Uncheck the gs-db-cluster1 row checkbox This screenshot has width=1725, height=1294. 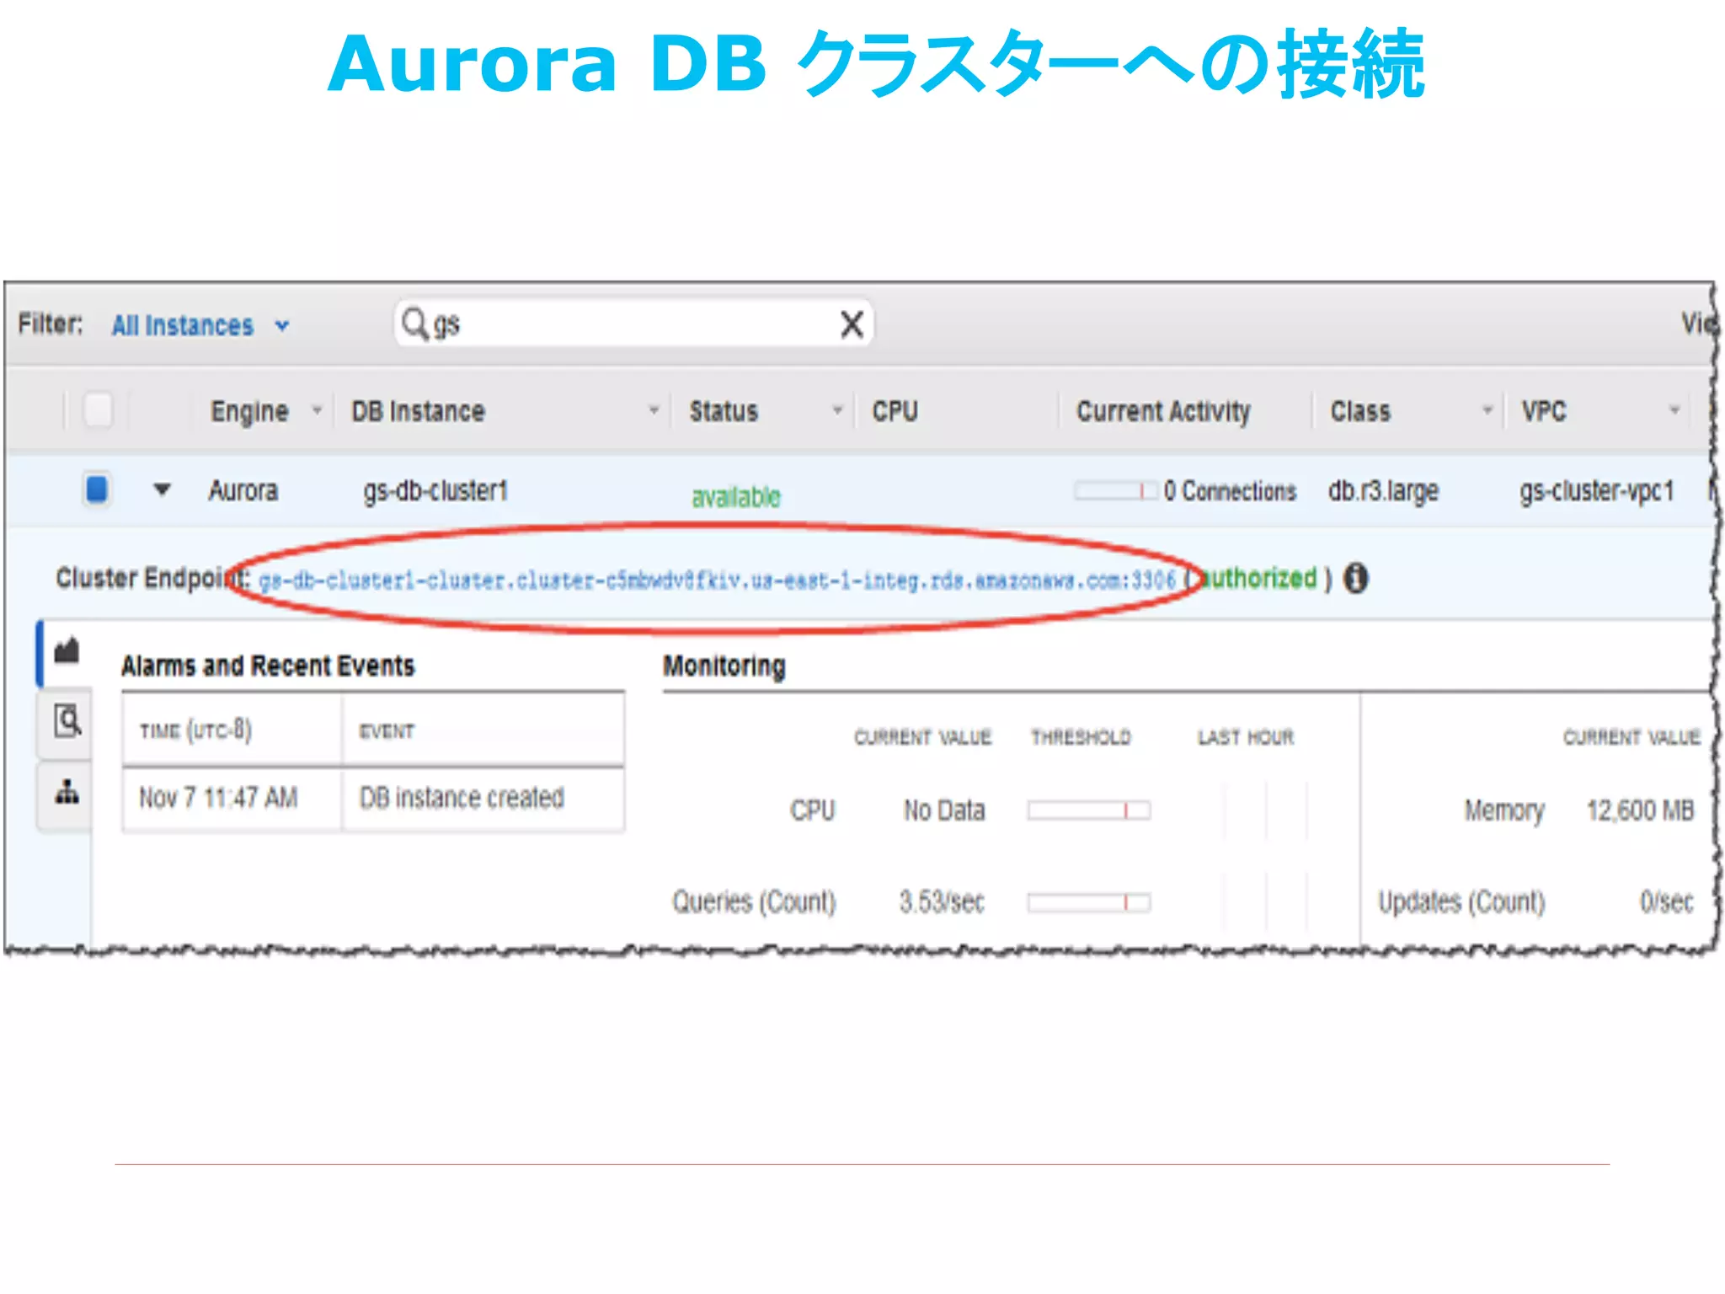97,489
